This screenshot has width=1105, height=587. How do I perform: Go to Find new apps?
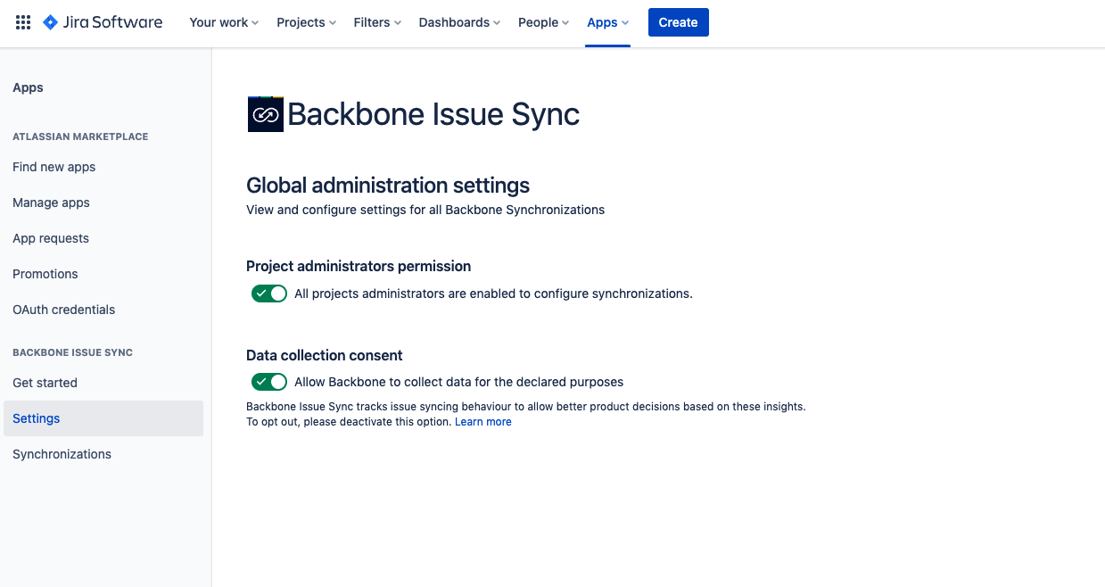(x=54, y=167)
